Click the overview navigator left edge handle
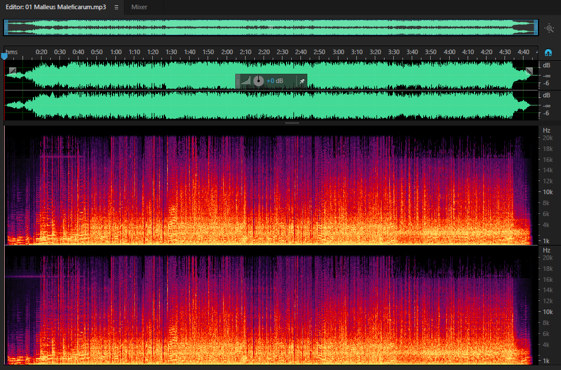 pyautogui.click(x=6, y=28)
